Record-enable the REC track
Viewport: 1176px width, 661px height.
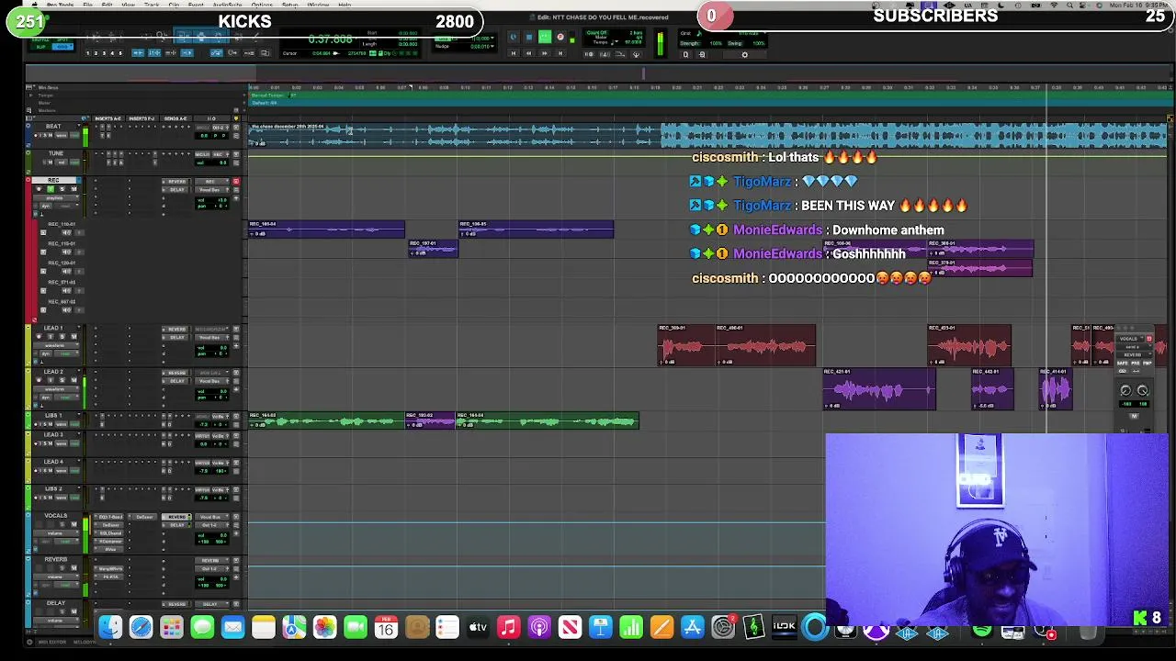click(x=39, y=189)
